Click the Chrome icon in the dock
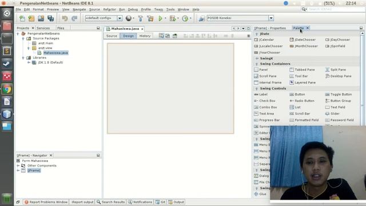Screen dimensions: 366x206 point(7,89)
